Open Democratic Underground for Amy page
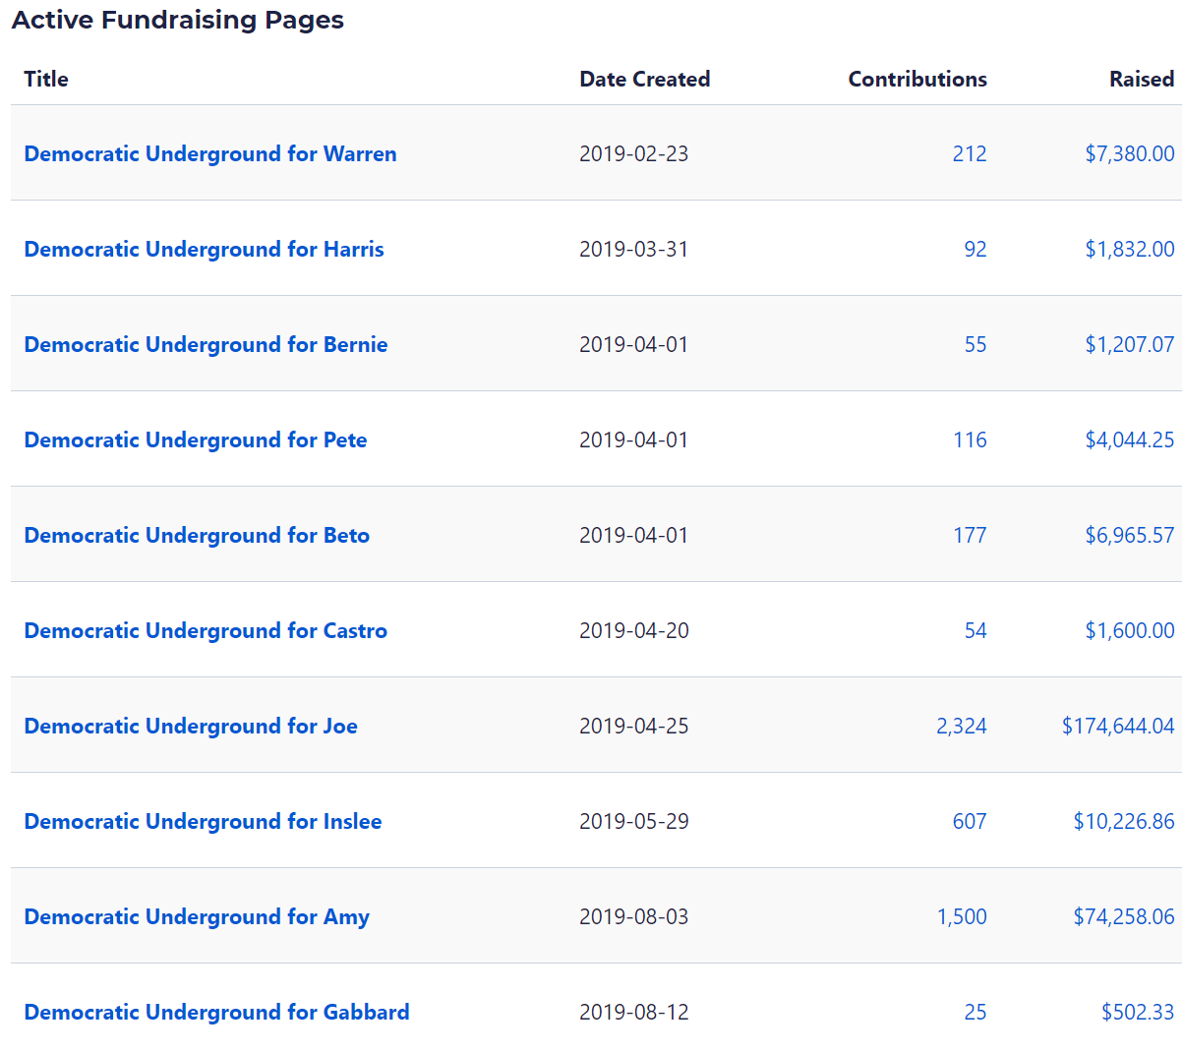Image resolution: width=1182 pixels, height=1053 pixels. click(x=197, y=916)
